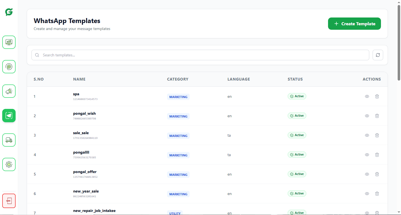The image size is (401, 215).
Task: Click the refresh templates icon
Action: pos(378,55)
